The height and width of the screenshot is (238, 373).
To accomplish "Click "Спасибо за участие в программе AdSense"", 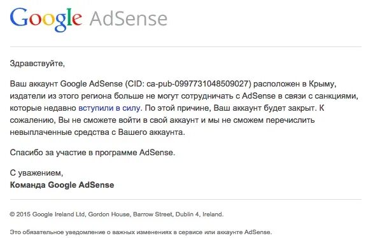I will (x=92, y=152).
